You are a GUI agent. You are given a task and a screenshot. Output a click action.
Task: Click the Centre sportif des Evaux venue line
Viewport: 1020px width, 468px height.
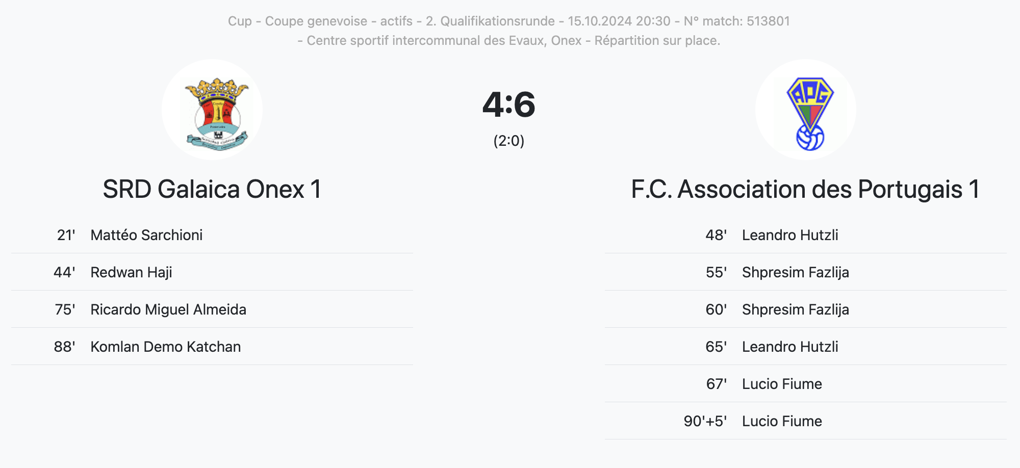(508, 40)
